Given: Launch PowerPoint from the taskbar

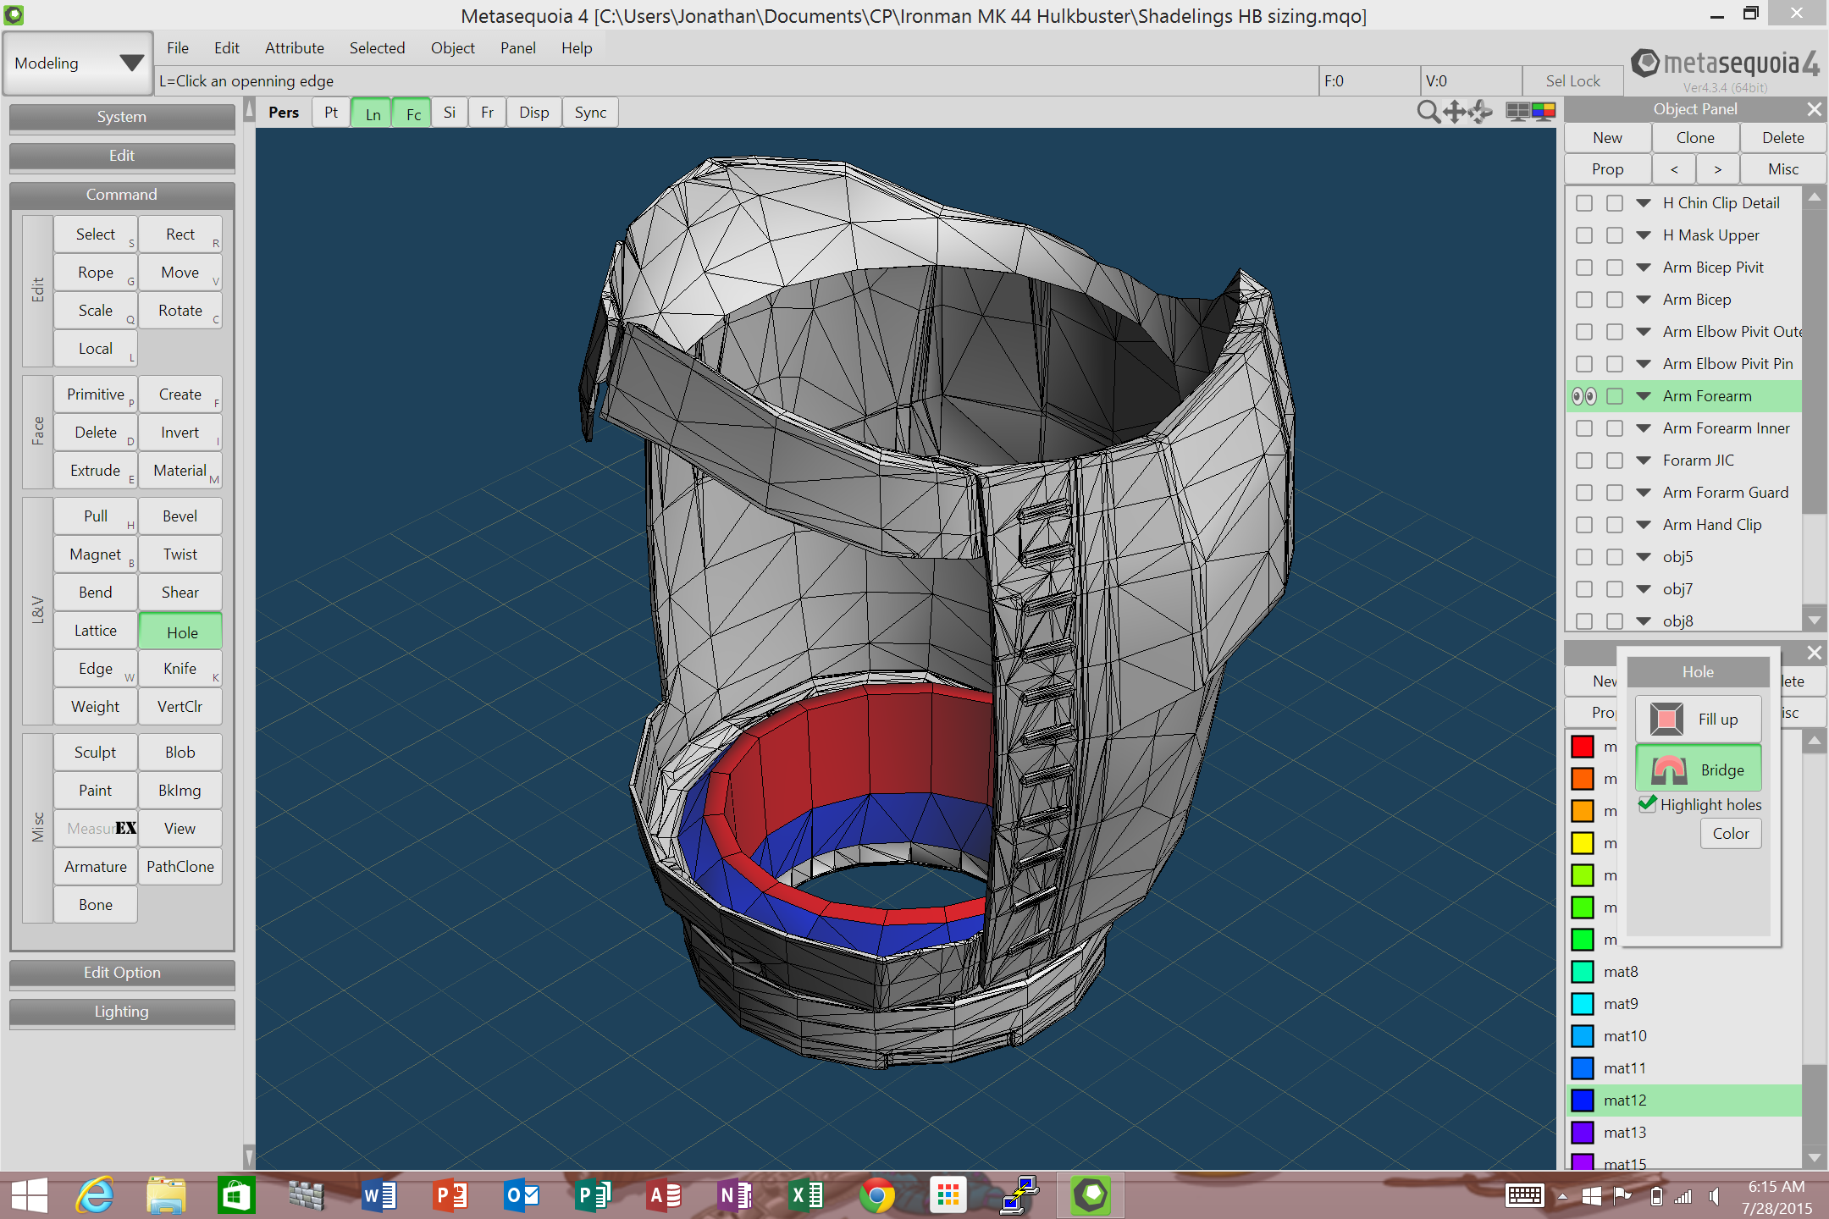Looking at the screenshot, I should click(450, 1195).
